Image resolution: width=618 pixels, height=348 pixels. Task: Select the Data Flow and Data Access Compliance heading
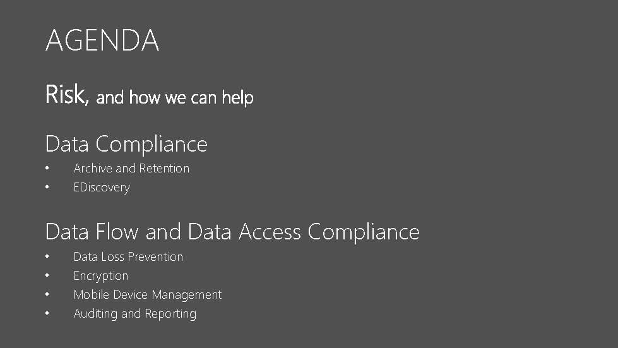tap(232, 232)
